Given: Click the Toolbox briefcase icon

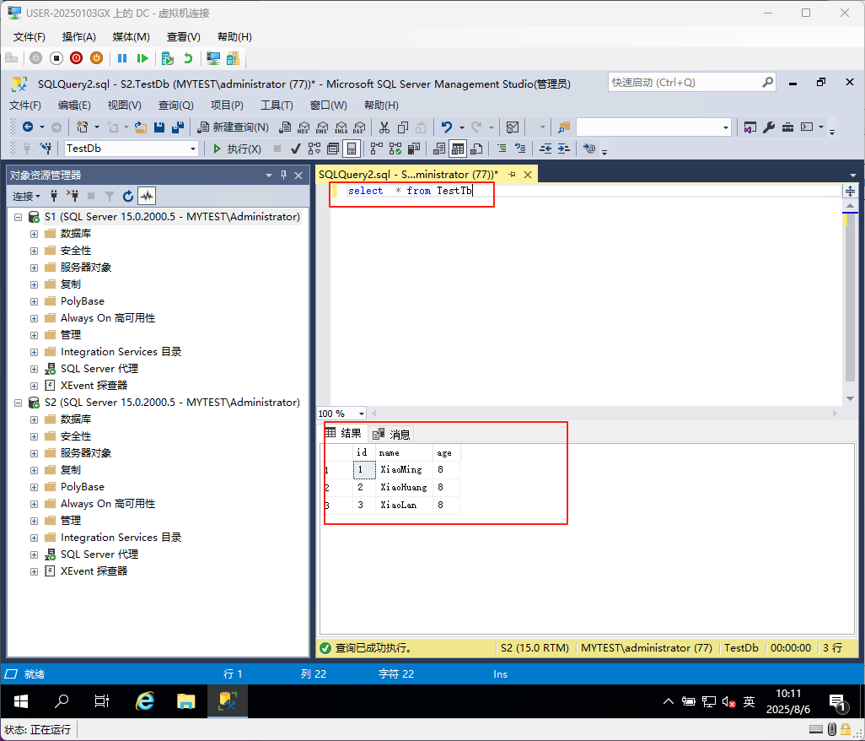Looking at the screenshot, I should [787, 127].
